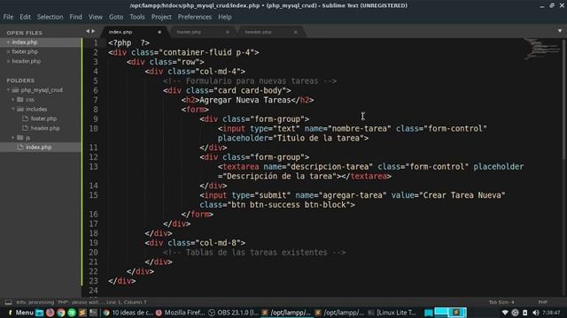Click the workspace switcher first desktop

click(x=429, y=313)
